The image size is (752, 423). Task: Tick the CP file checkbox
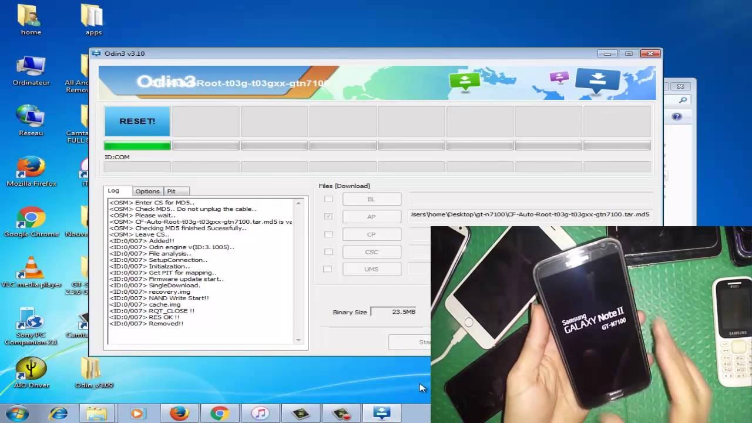point(328,234)
